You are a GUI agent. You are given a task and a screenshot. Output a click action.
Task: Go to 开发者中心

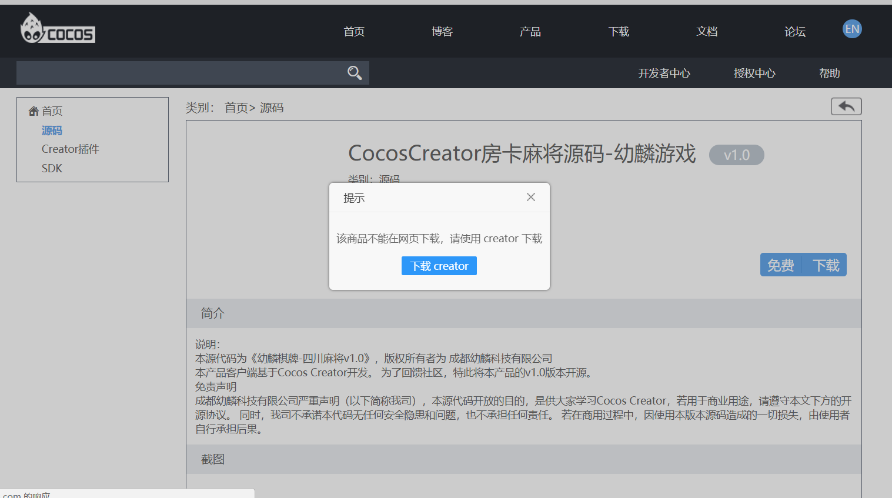coord(664,73)
